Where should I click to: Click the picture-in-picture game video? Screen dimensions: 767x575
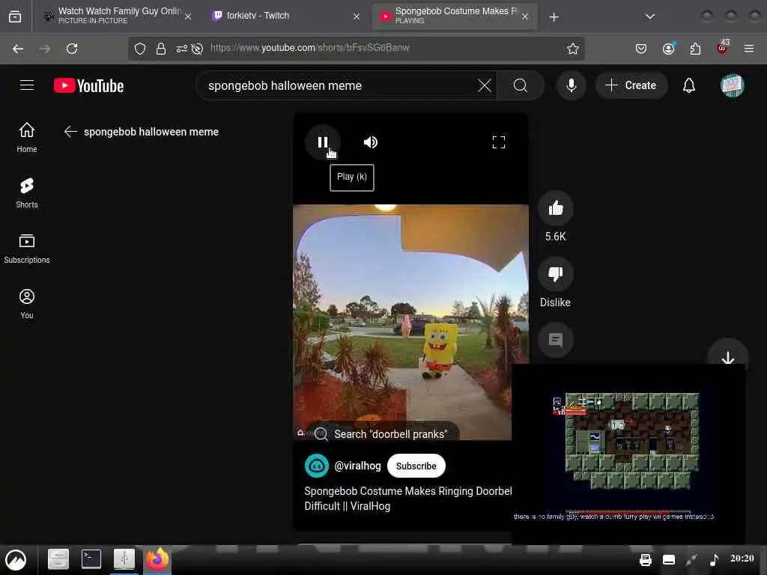(628, 453)
